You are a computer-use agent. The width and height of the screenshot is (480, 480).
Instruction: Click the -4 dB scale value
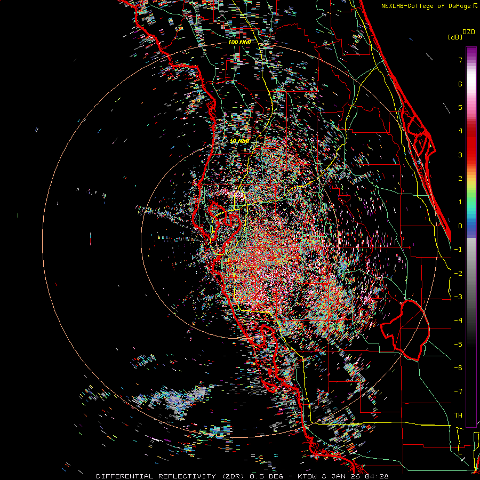coord(458,321)
